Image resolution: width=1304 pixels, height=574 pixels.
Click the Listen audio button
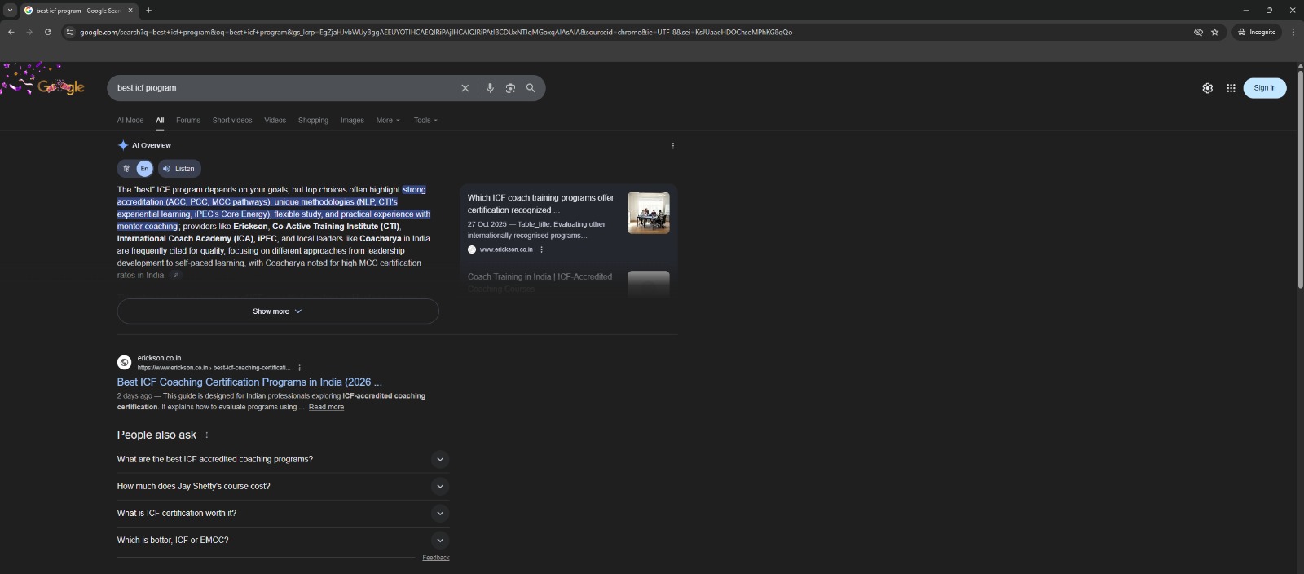click(x=179, y=169)
